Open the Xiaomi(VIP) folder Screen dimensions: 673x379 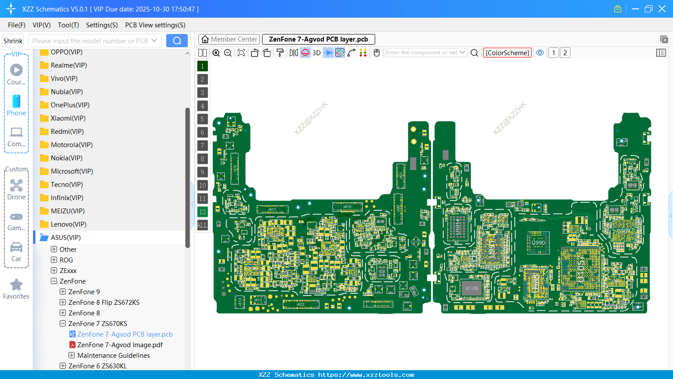point(63,118)
